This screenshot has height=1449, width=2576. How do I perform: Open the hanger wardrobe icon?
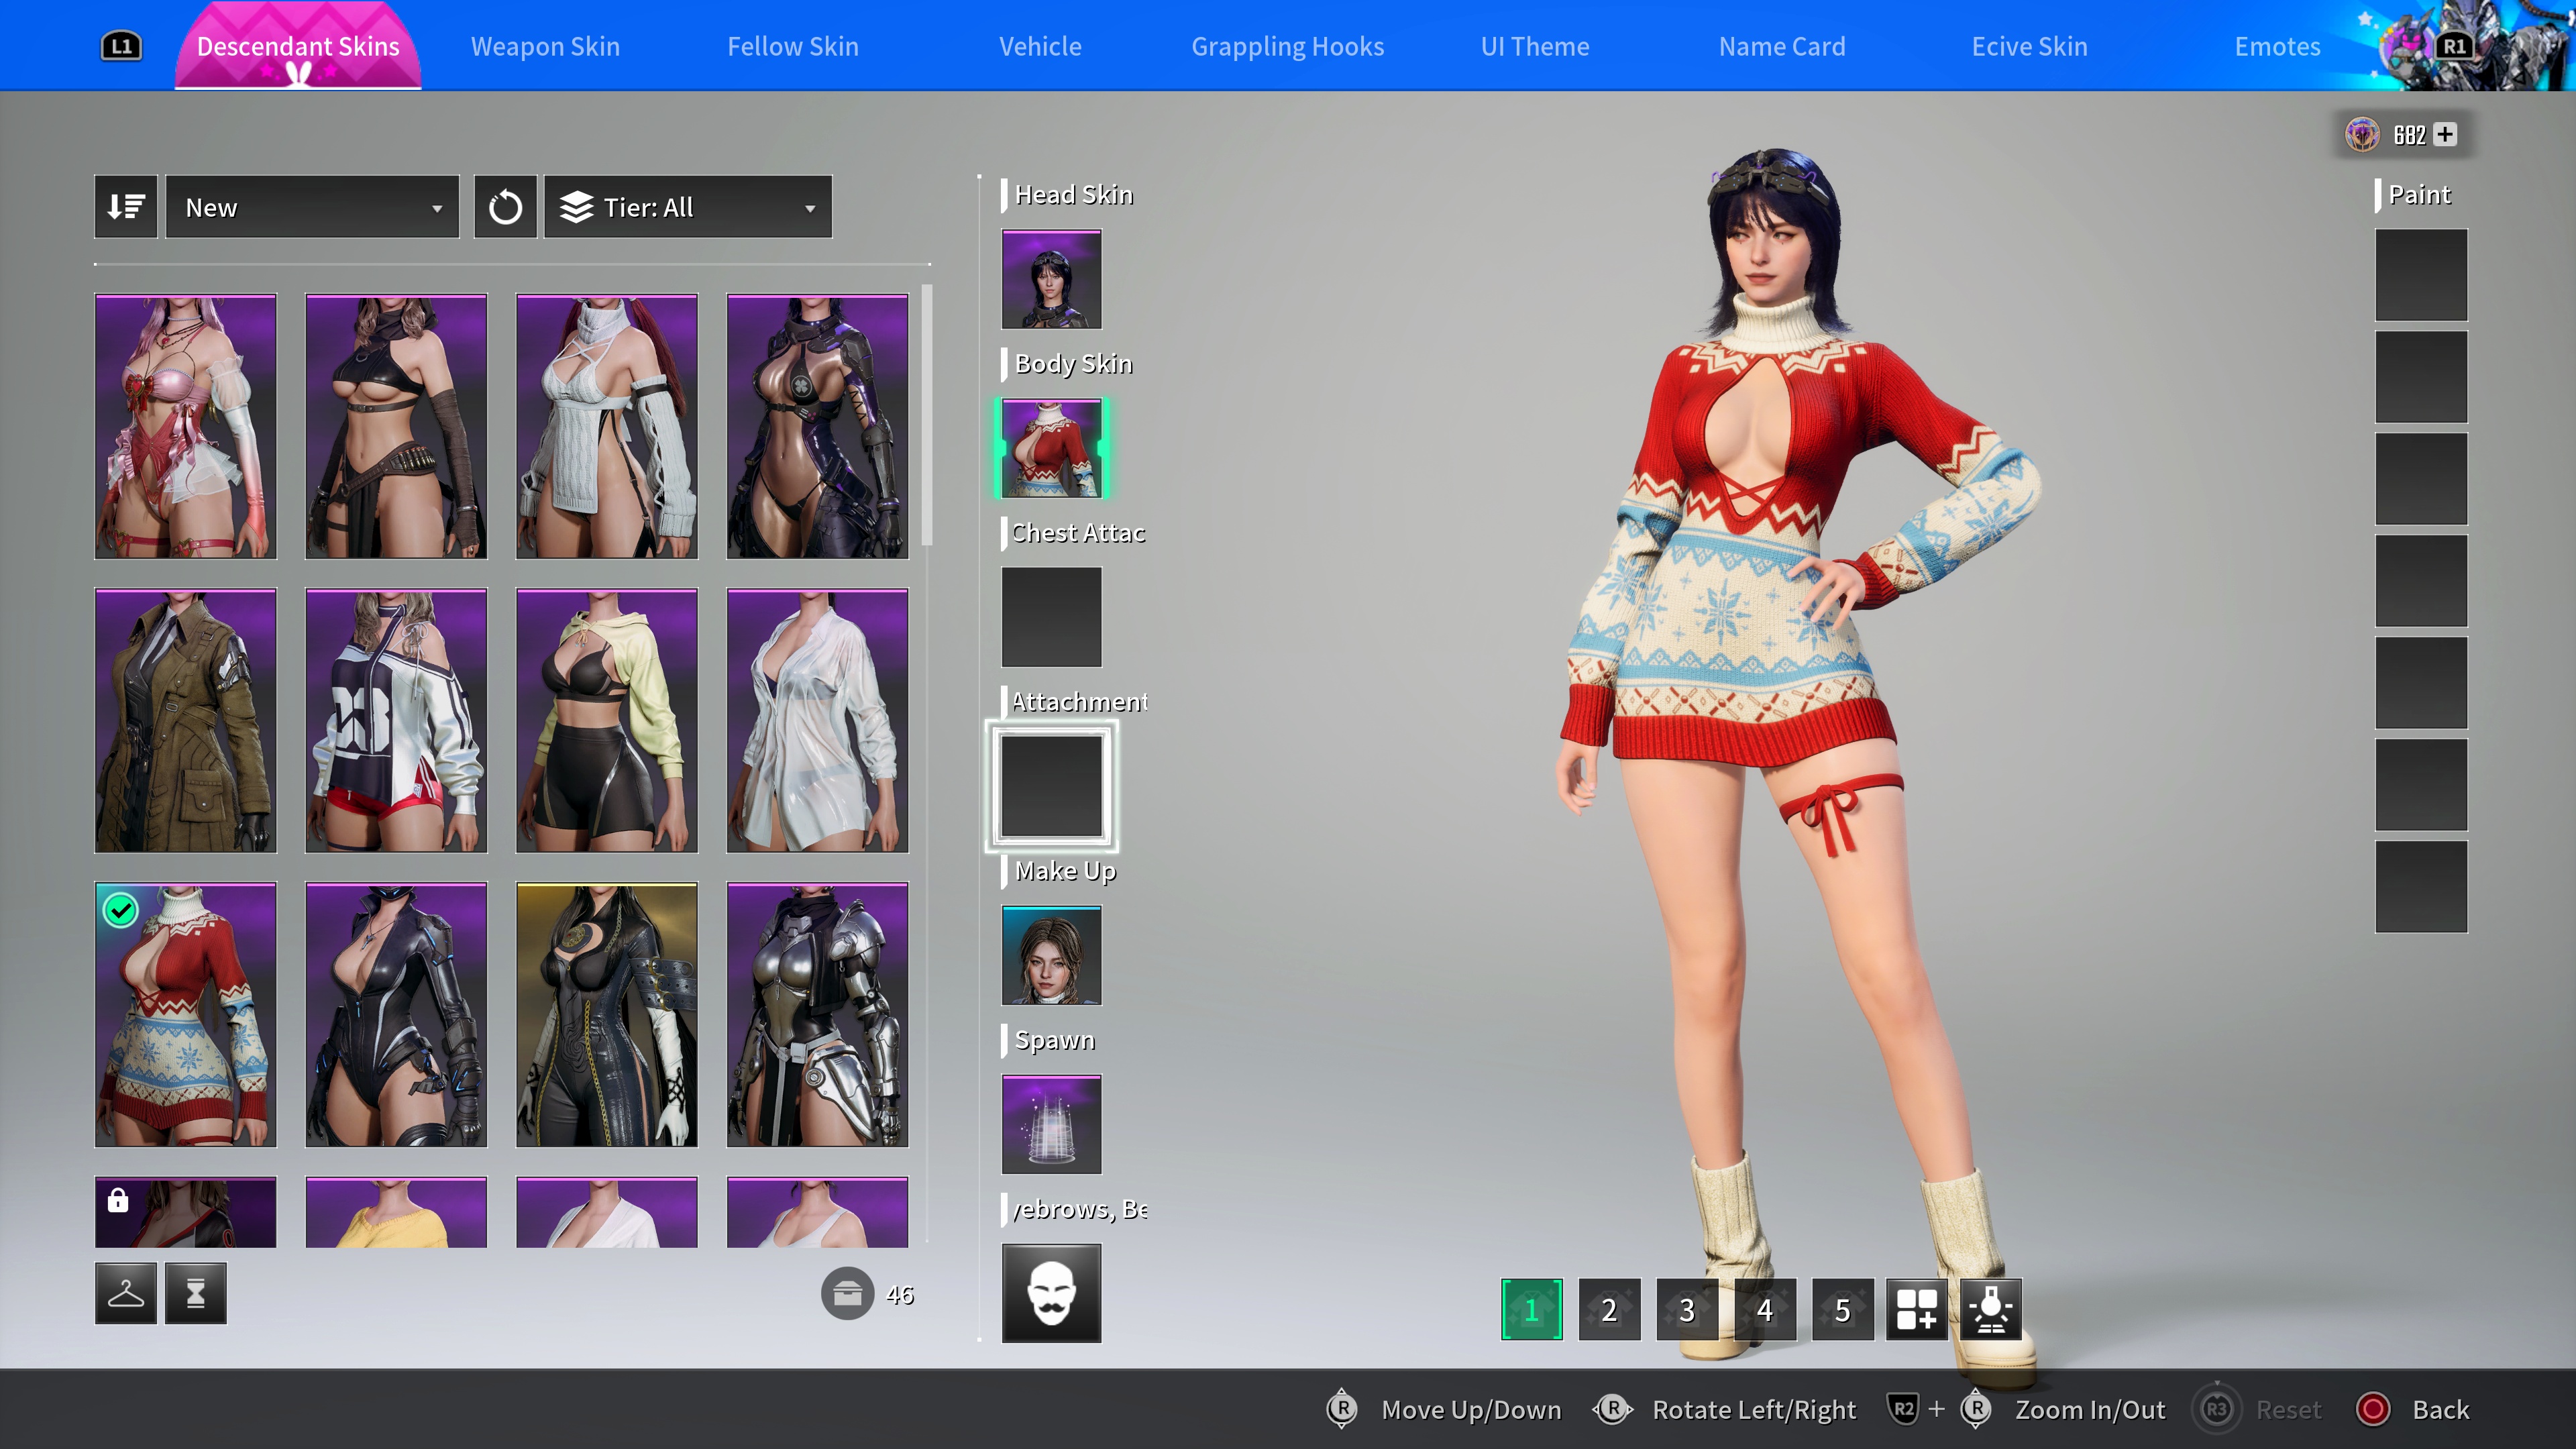tap(126, 1294)
